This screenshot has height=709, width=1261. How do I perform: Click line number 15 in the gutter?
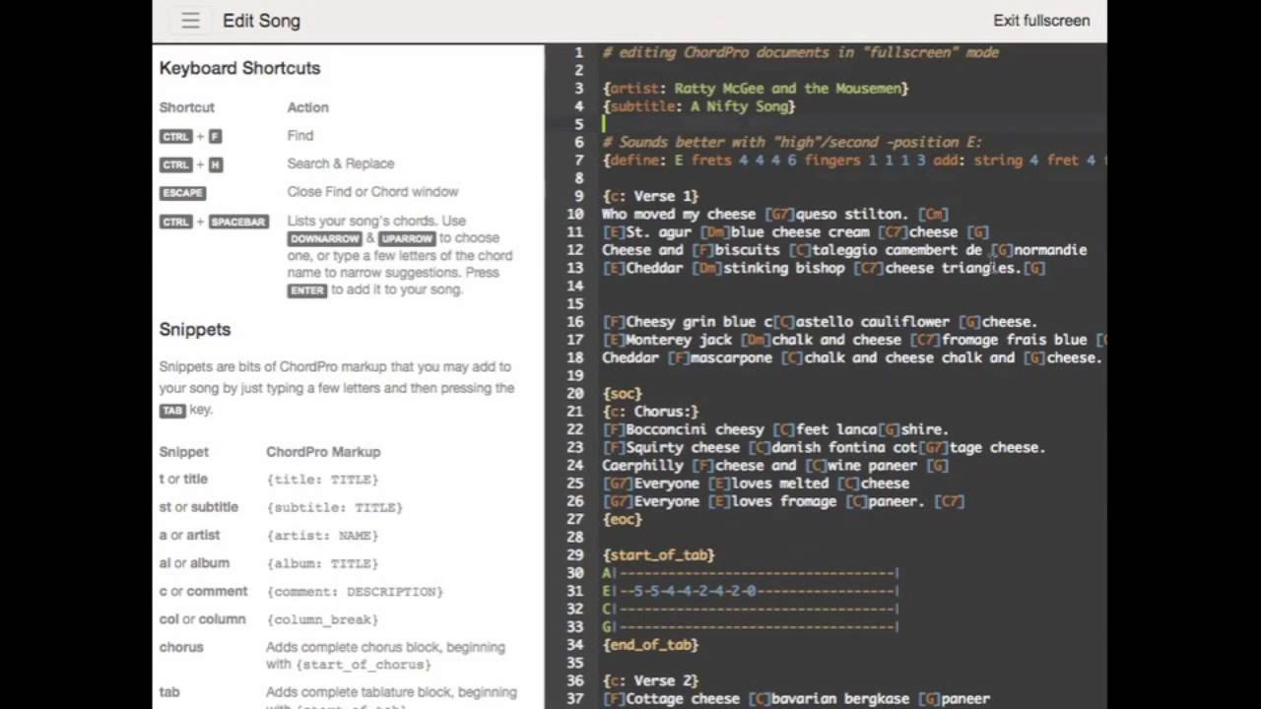click(575, 303)
